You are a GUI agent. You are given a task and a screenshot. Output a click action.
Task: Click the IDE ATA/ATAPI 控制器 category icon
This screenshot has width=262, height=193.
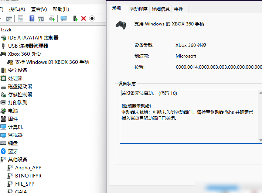(3, 38)
